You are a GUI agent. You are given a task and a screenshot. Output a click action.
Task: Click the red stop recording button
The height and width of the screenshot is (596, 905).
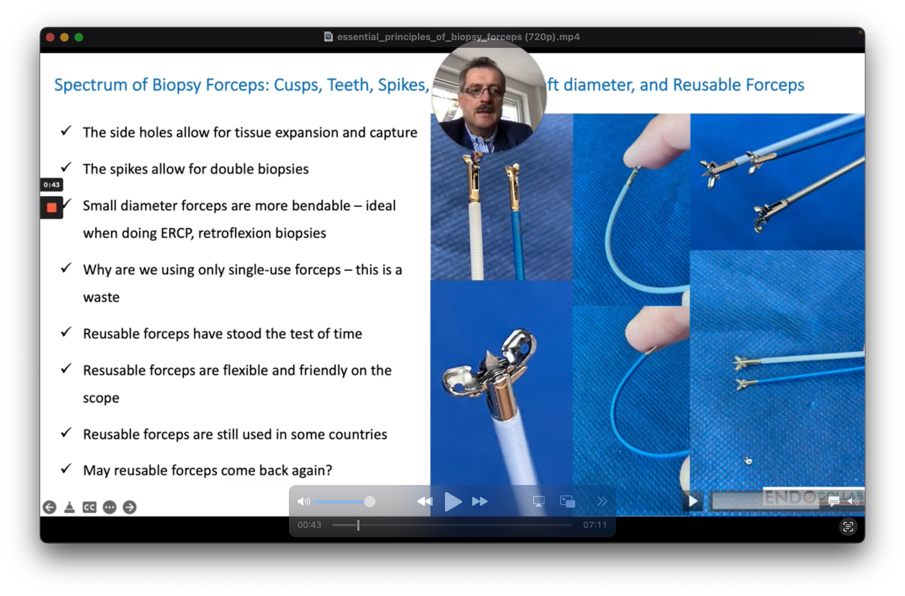52,208
